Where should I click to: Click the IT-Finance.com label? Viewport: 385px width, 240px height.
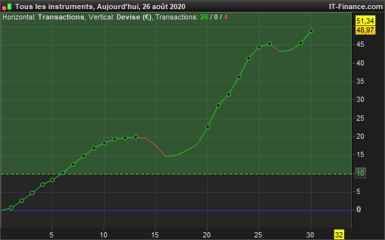tap(356, 6)
